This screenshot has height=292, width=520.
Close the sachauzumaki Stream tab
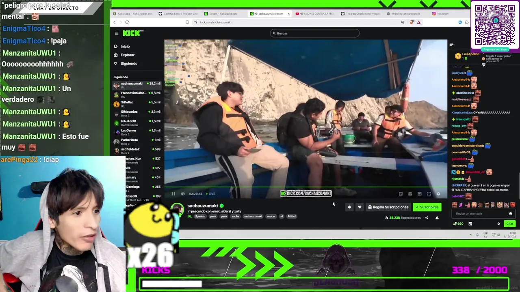[288, 14]
